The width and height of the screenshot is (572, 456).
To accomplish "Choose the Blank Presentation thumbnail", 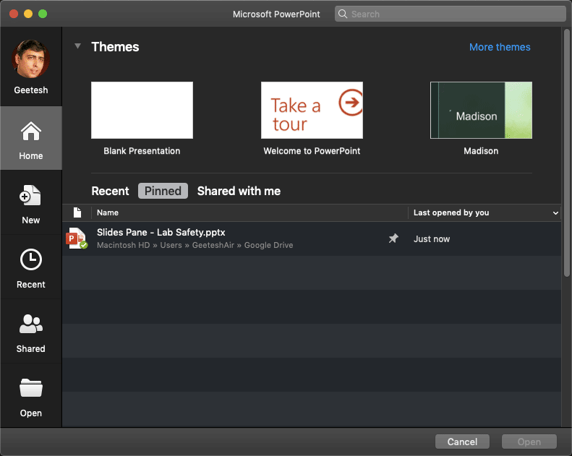I will coord(142,110).
